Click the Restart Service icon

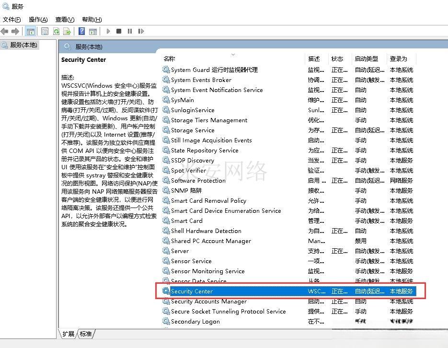[141, 31]
